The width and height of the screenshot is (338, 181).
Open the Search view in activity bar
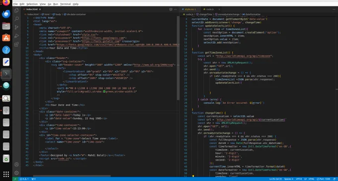[x=16, y=19]
